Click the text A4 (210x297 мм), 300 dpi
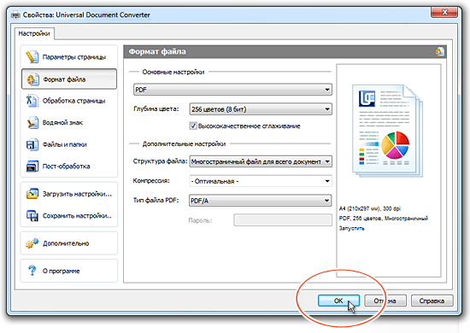This screenshot has width=470, height=333. coord(369,208)
